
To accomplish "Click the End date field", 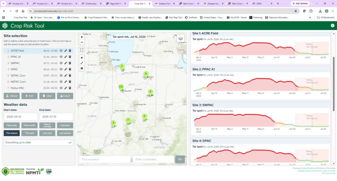I will pos(56,117).
